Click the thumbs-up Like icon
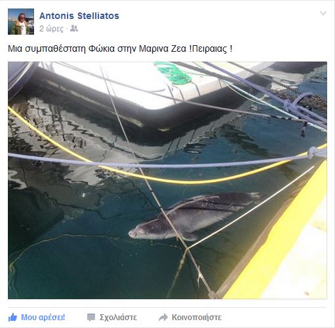 (12, 317)
